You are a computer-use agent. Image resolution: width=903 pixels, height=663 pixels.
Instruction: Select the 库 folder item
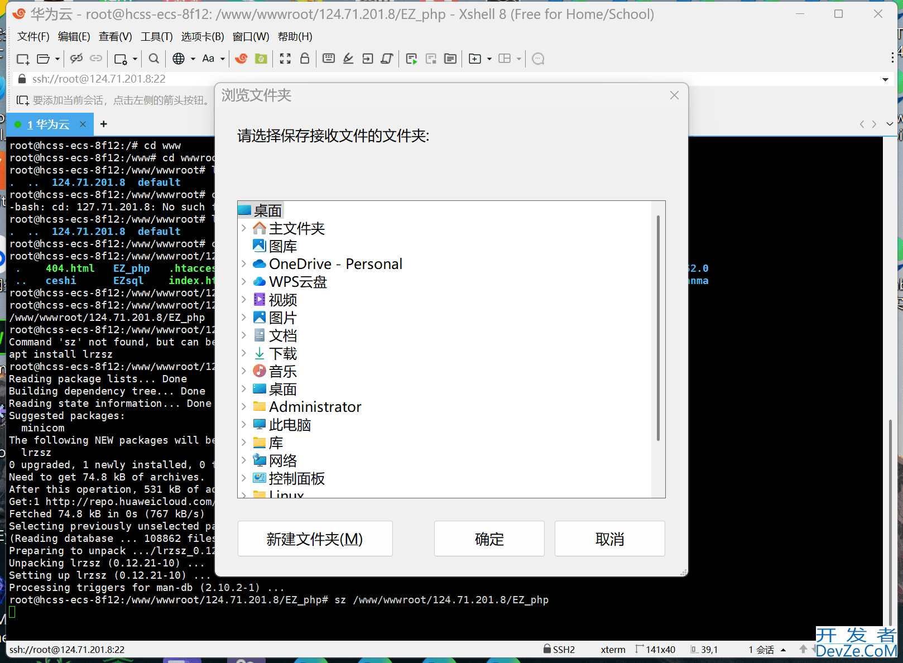268,443
